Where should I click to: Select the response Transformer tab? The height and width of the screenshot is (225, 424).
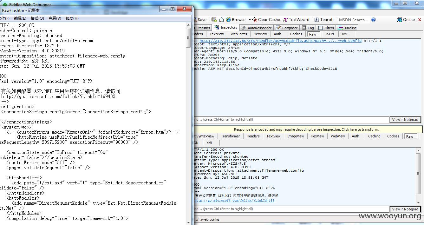(231, 136)
